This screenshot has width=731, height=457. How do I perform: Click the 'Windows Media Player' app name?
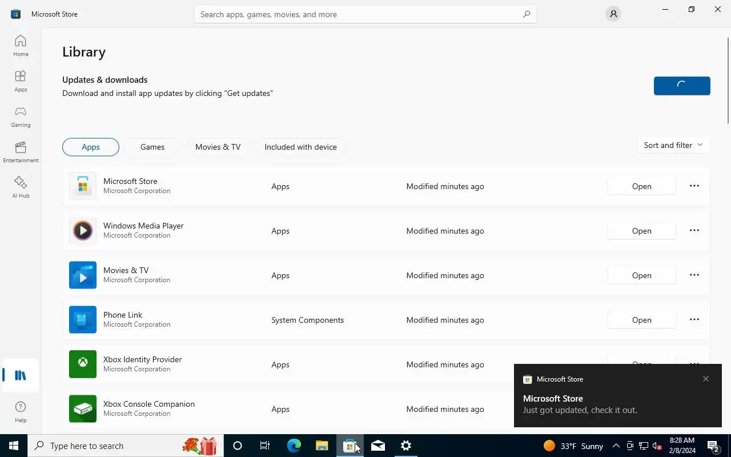(143, 226)
